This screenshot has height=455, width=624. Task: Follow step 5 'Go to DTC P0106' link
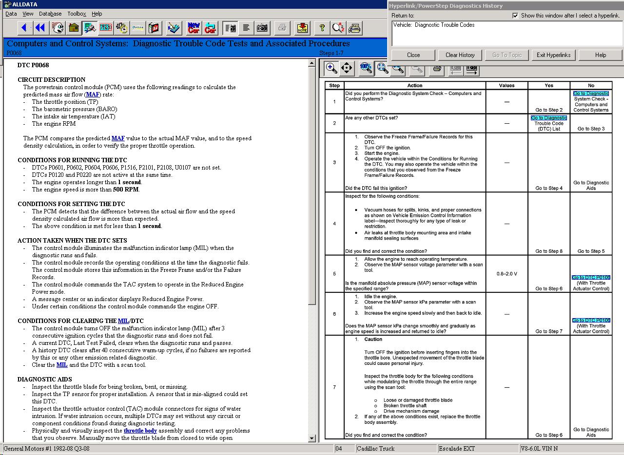pyautogui.click(x=591, y=278)
